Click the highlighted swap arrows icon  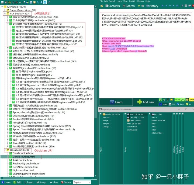point(45,2)
